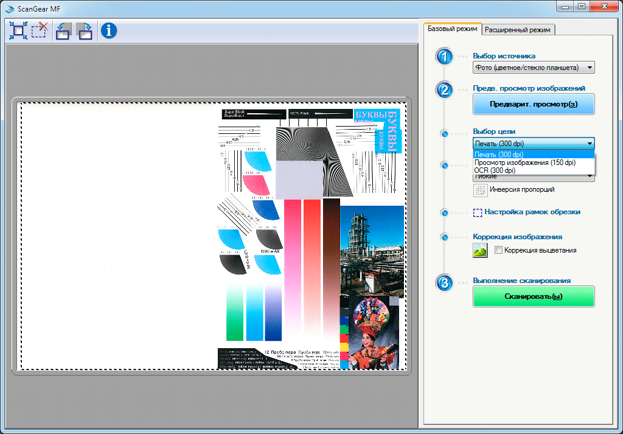This screenshot has width=623, height=434.
Task: Rotate the preview right using the toolbar icon
Action: point(84,30)
